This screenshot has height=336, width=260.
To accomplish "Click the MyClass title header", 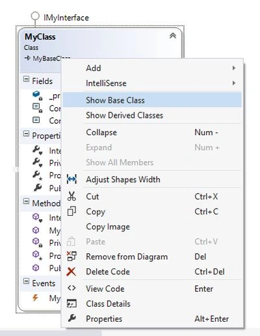I will pyautogui.click(x=40, y=36).
